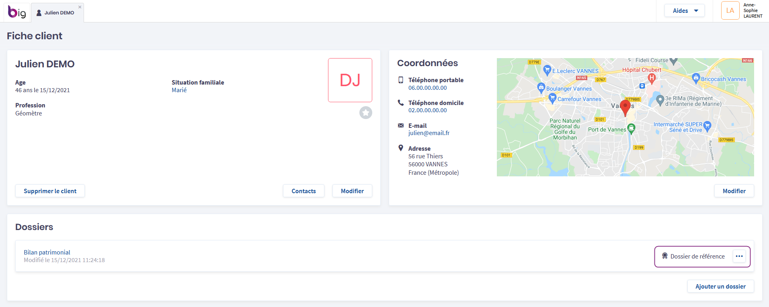Open the three-dots menu for Bilan patrimonial
769x307 pixels.
(739, 257)
